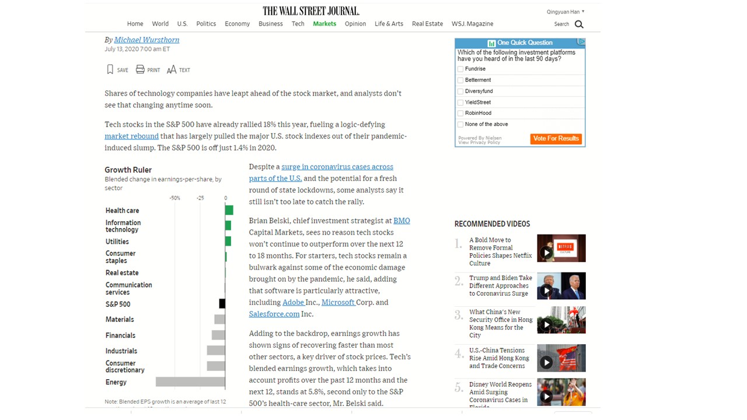Image resolution: width=747 pixels, height=420 pixels.
Task: Click the Consumer discretionary chart label
Action: coord(125,366)
